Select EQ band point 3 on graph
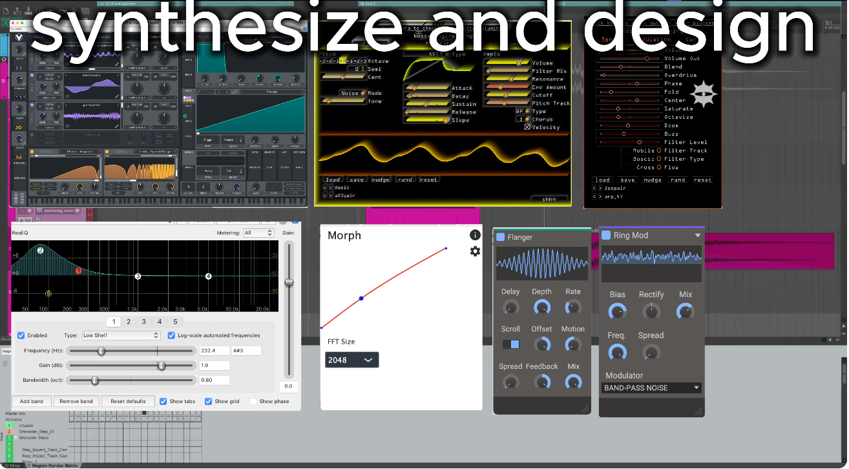This screenshot has height=469, width=849. (138, 276)
